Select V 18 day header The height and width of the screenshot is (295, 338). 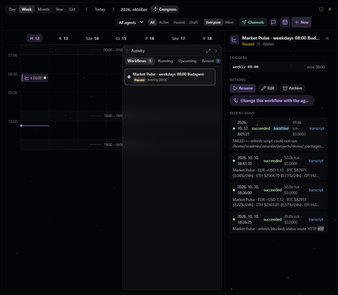207,38
